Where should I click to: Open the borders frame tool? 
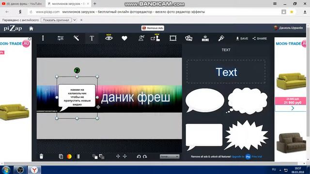point(173,38)
